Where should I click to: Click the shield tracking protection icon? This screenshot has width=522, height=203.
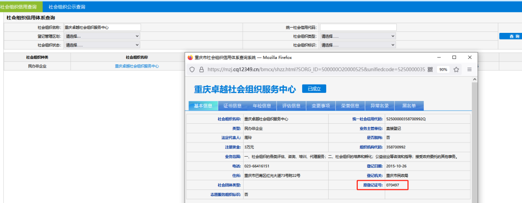192,70
